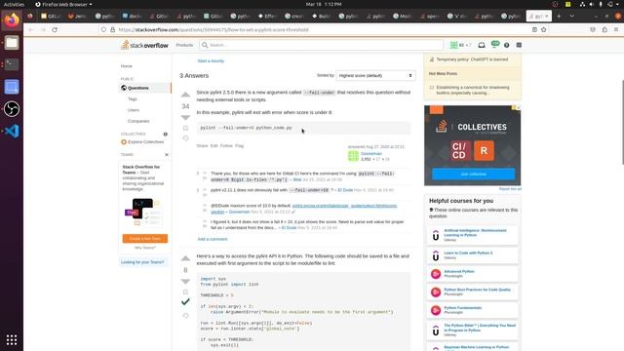Downvote the second answer about pylint API
The height and width of the screenshot is (351, 624).
185,282
